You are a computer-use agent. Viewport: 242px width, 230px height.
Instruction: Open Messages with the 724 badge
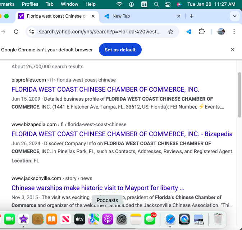150,219
